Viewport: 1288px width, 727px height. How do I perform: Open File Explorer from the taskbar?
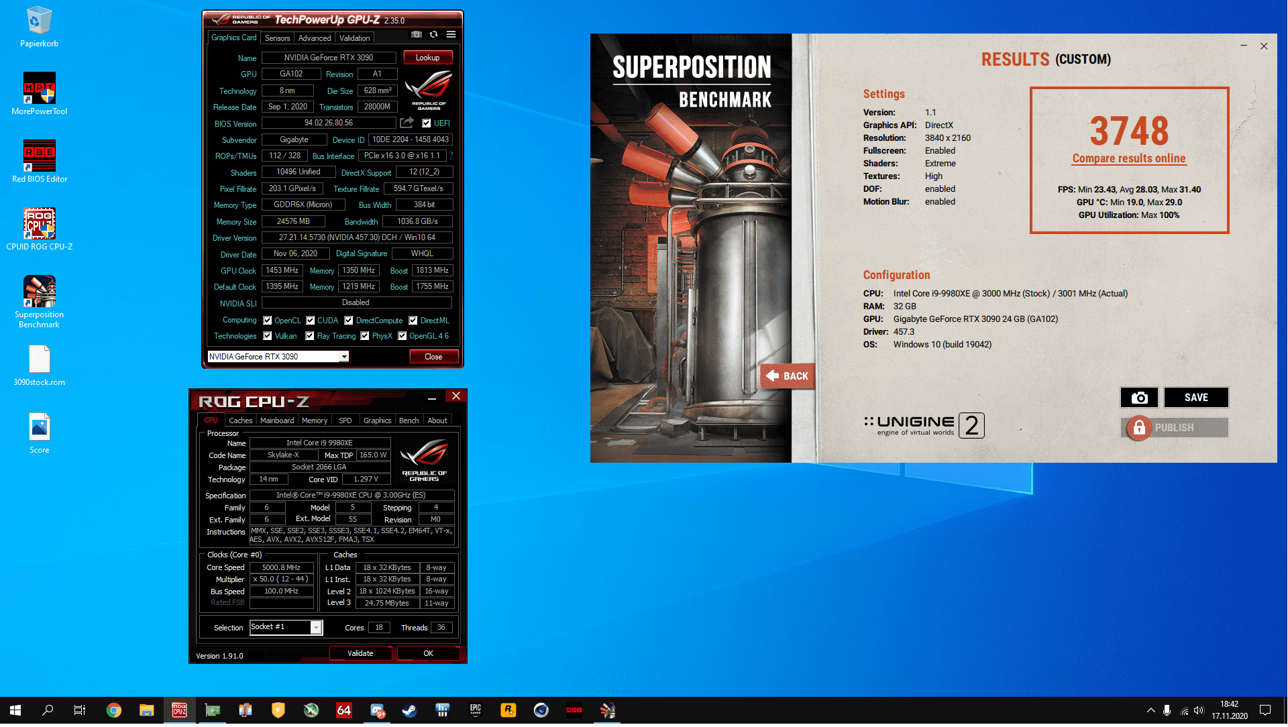[x=147, y=710]
